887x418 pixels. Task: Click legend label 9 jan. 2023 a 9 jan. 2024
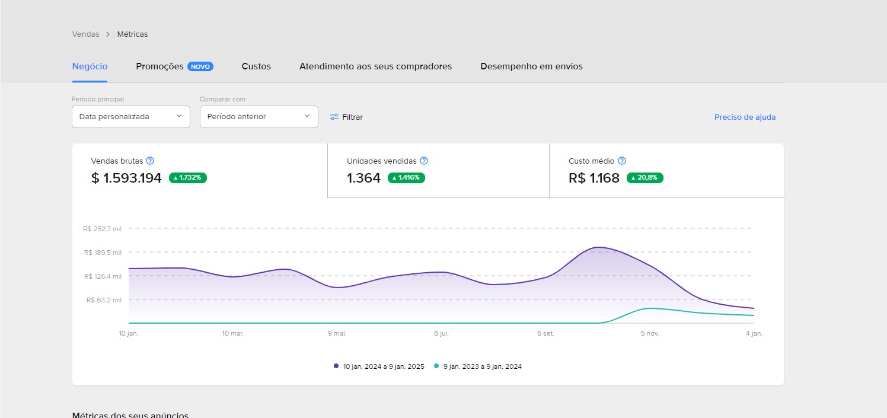point(483,366)
